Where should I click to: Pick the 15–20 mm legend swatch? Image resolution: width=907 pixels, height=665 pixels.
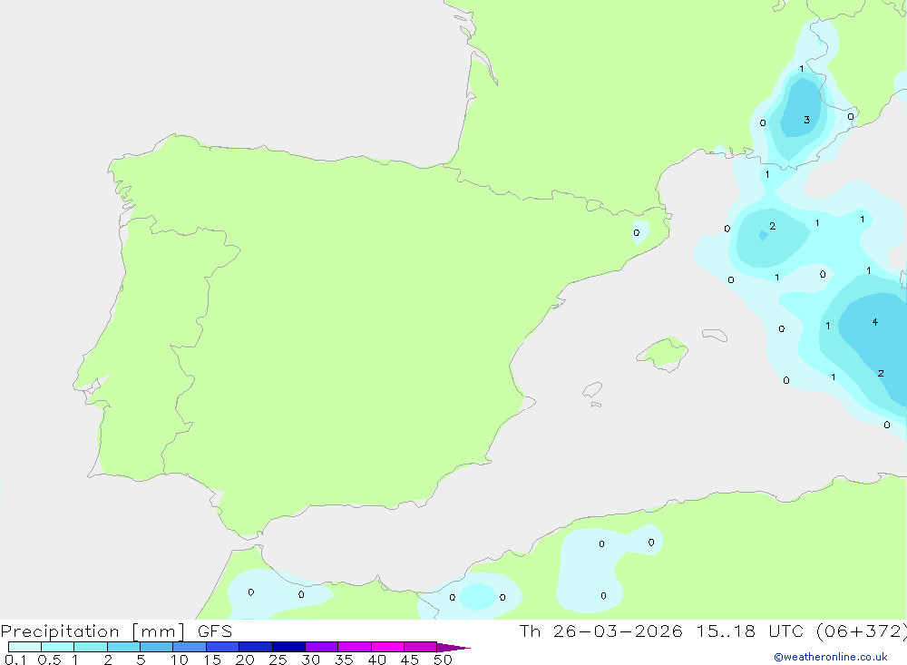[222, 647]
